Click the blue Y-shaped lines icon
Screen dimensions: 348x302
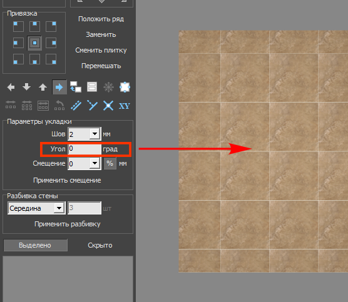(x=92, y=105)
